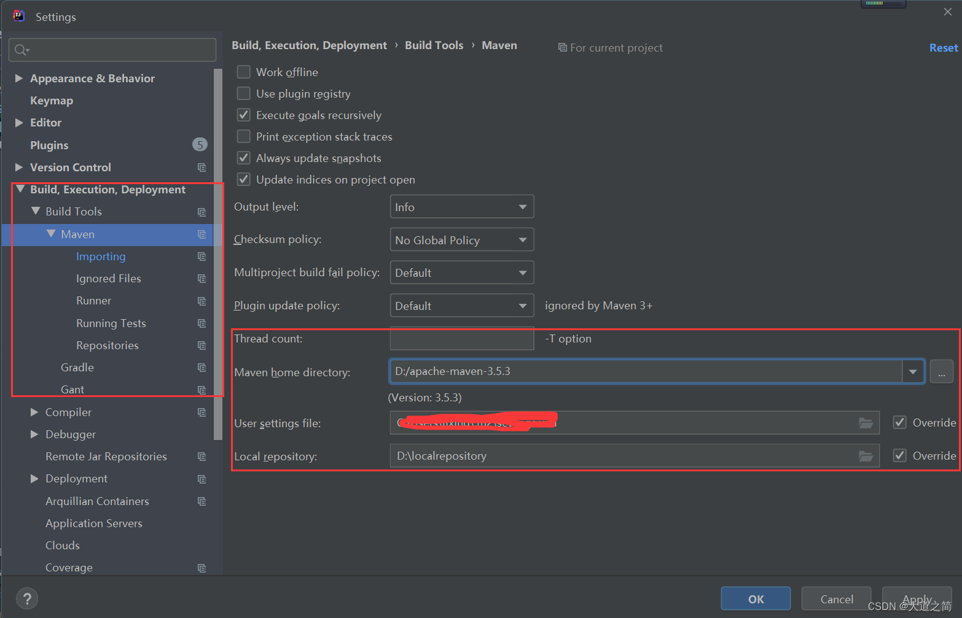The image size is (962, 618).
Task: Click the IntelliJ logo in title bar
Action: point(19,16)
